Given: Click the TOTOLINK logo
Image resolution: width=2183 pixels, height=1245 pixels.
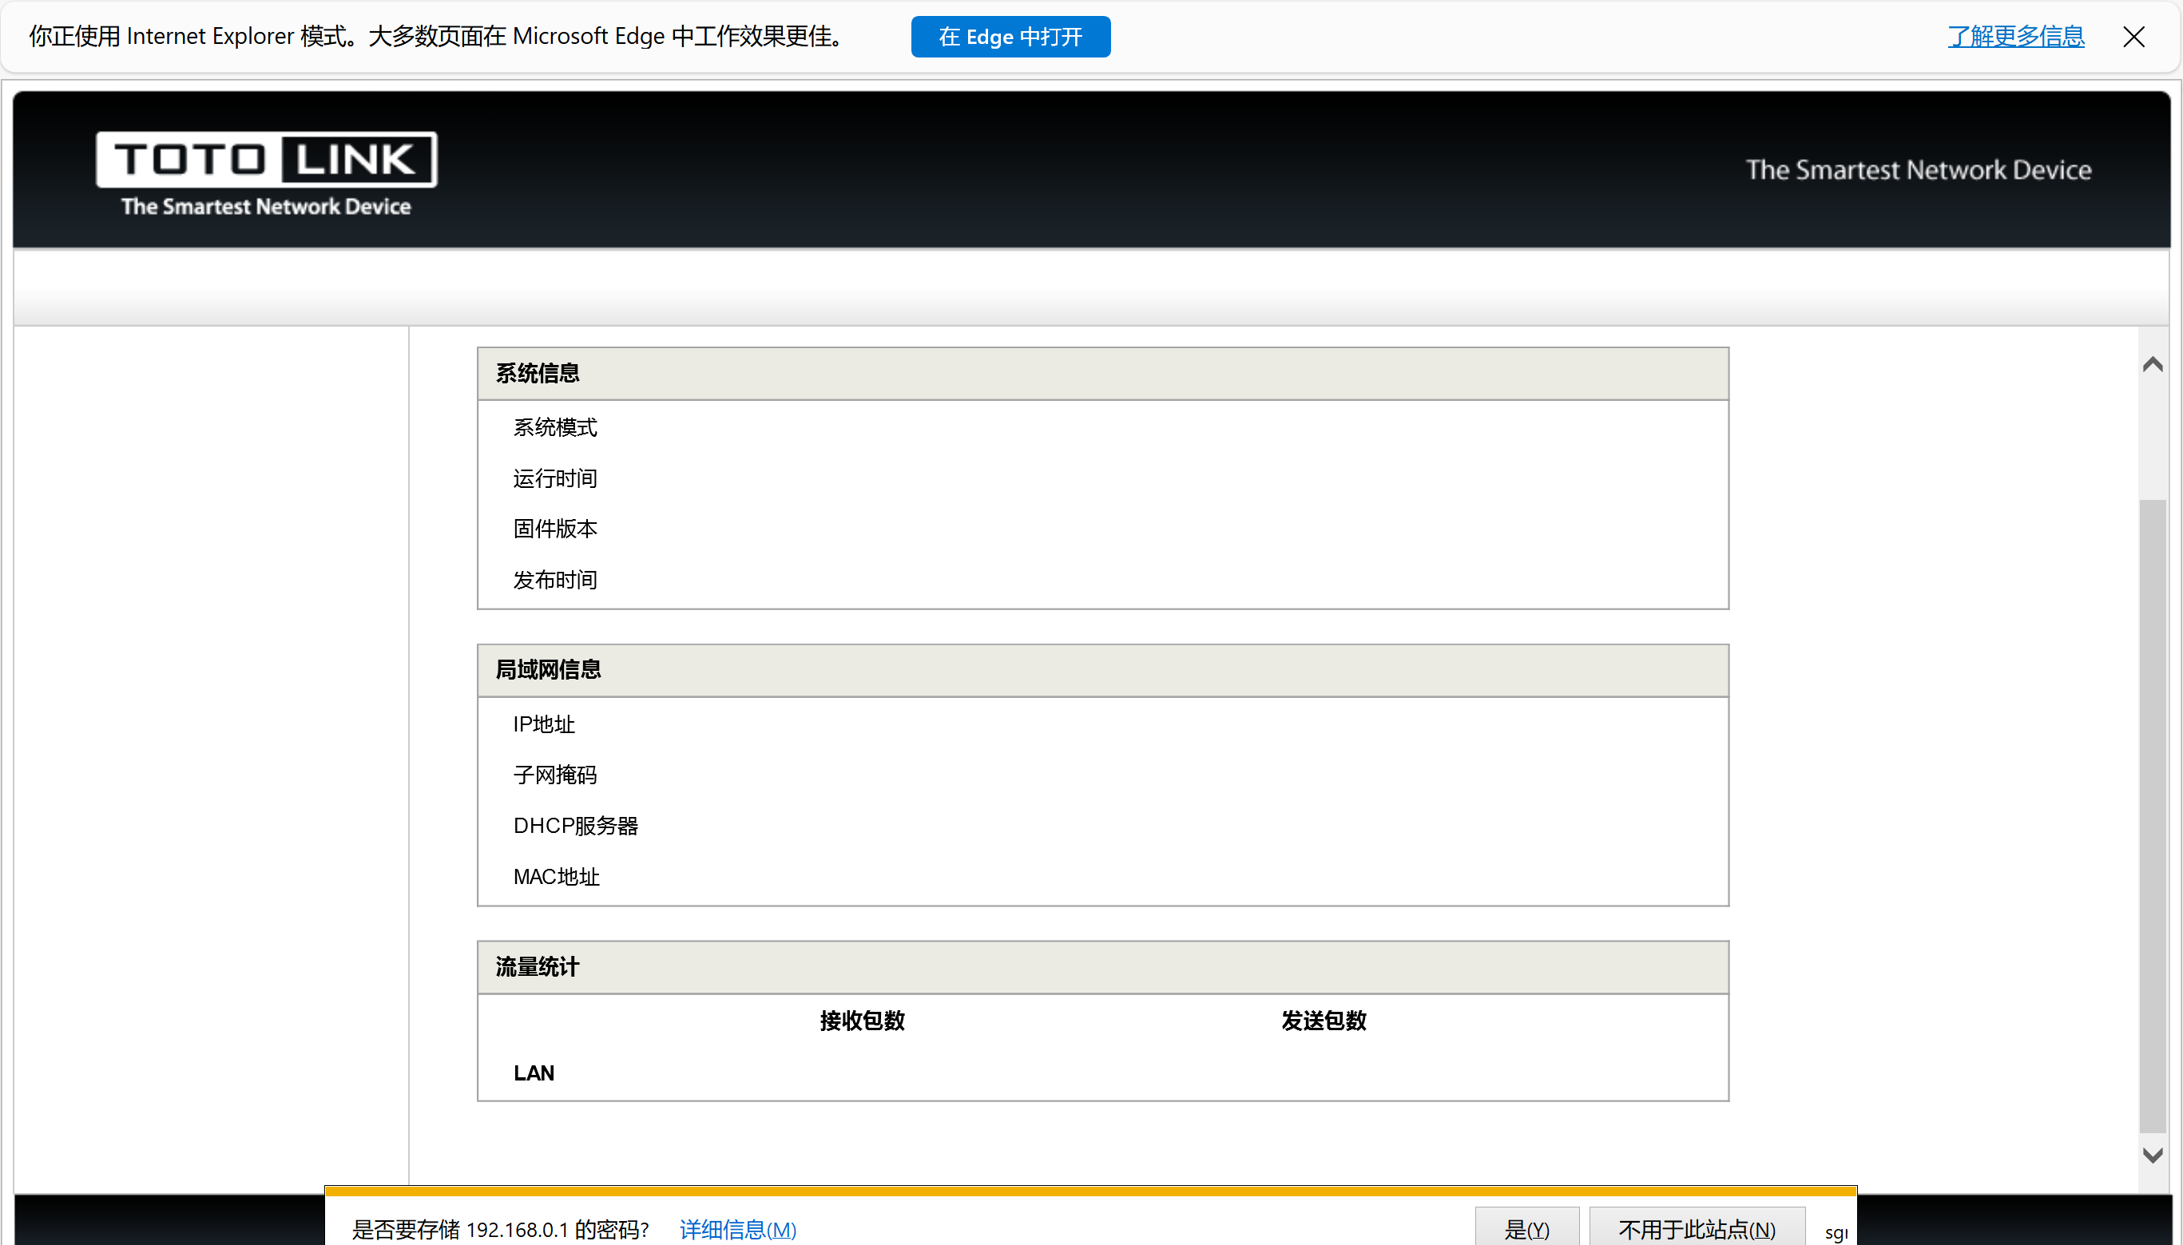Looking at the screenshot, I should [x=266, y=161].
